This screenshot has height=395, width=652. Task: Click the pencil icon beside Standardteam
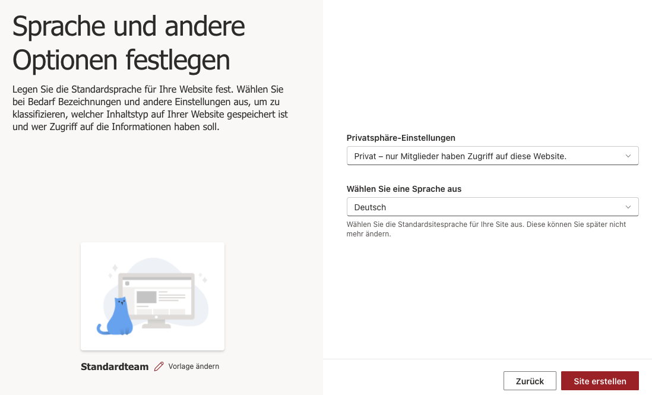159,366
